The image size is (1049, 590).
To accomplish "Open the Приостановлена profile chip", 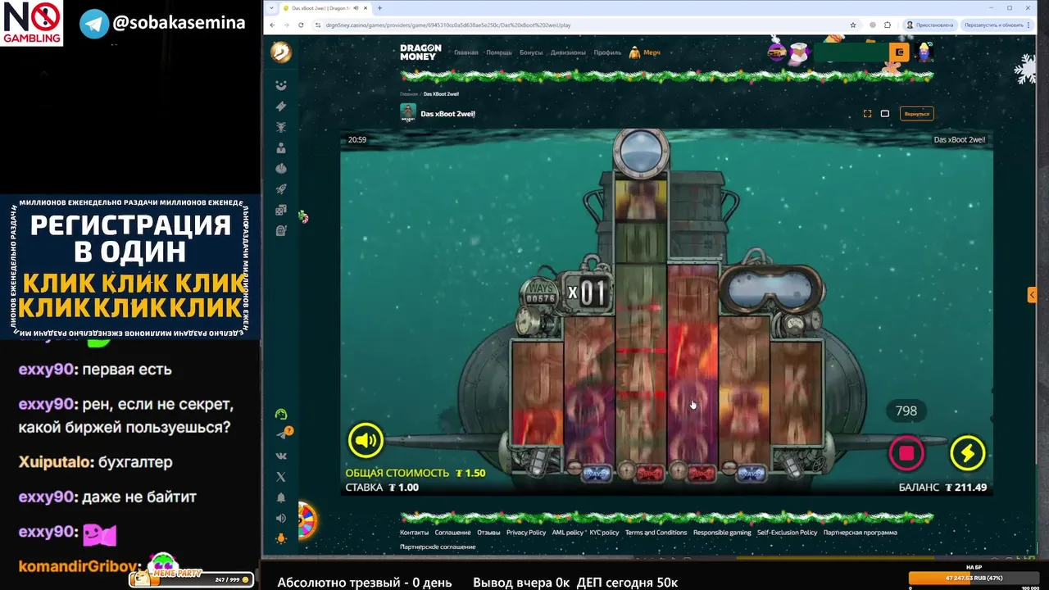I will coord(929,25).
